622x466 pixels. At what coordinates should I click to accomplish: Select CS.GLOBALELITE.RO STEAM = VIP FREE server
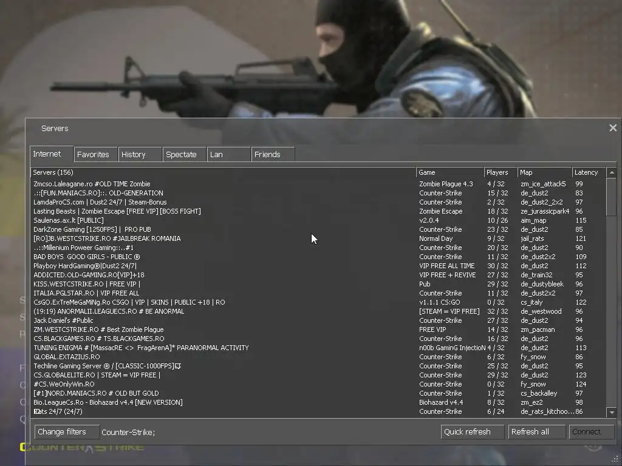pyautogui.click(x=318, y=375)
